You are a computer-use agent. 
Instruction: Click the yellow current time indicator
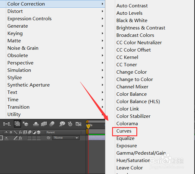pos(88,126)
